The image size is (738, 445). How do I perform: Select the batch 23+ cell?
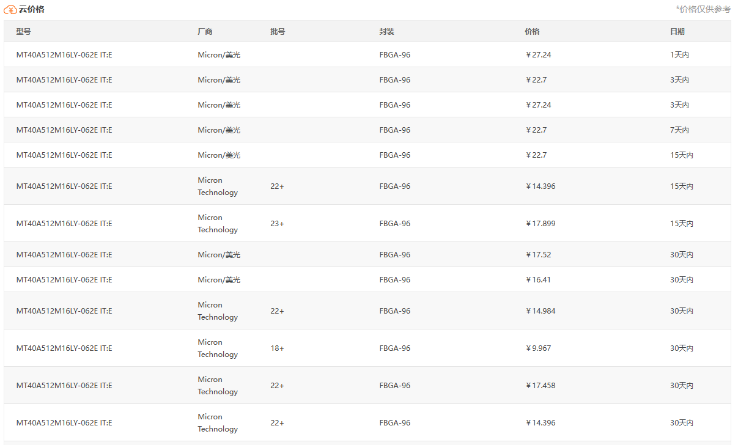[x=277, y=224]
